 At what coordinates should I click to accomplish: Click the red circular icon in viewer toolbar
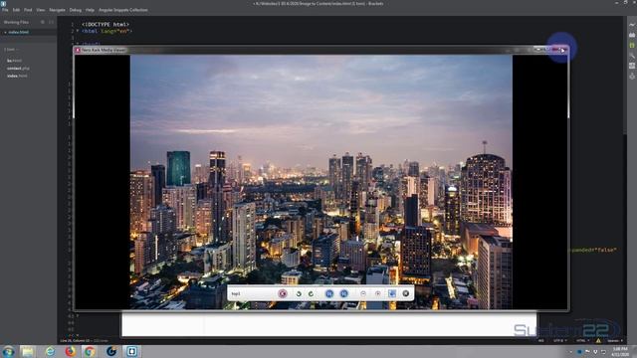(283, 293)
